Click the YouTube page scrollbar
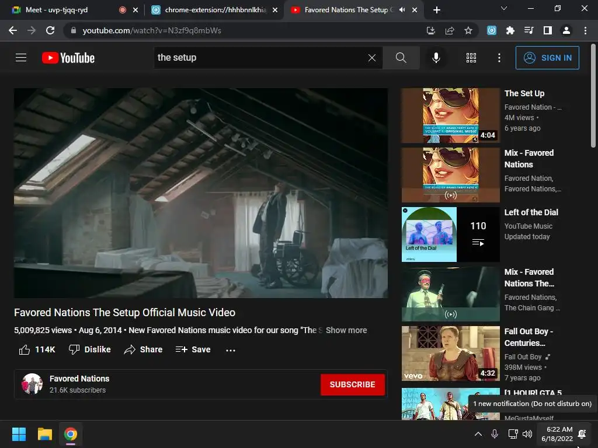This screenshot has height=448, width=598. [x=593, y=96]
